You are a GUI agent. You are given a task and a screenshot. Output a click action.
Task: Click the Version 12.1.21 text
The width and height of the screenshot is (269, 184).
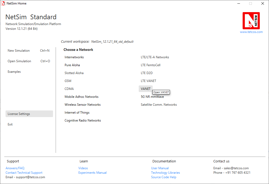click(21, 29)
